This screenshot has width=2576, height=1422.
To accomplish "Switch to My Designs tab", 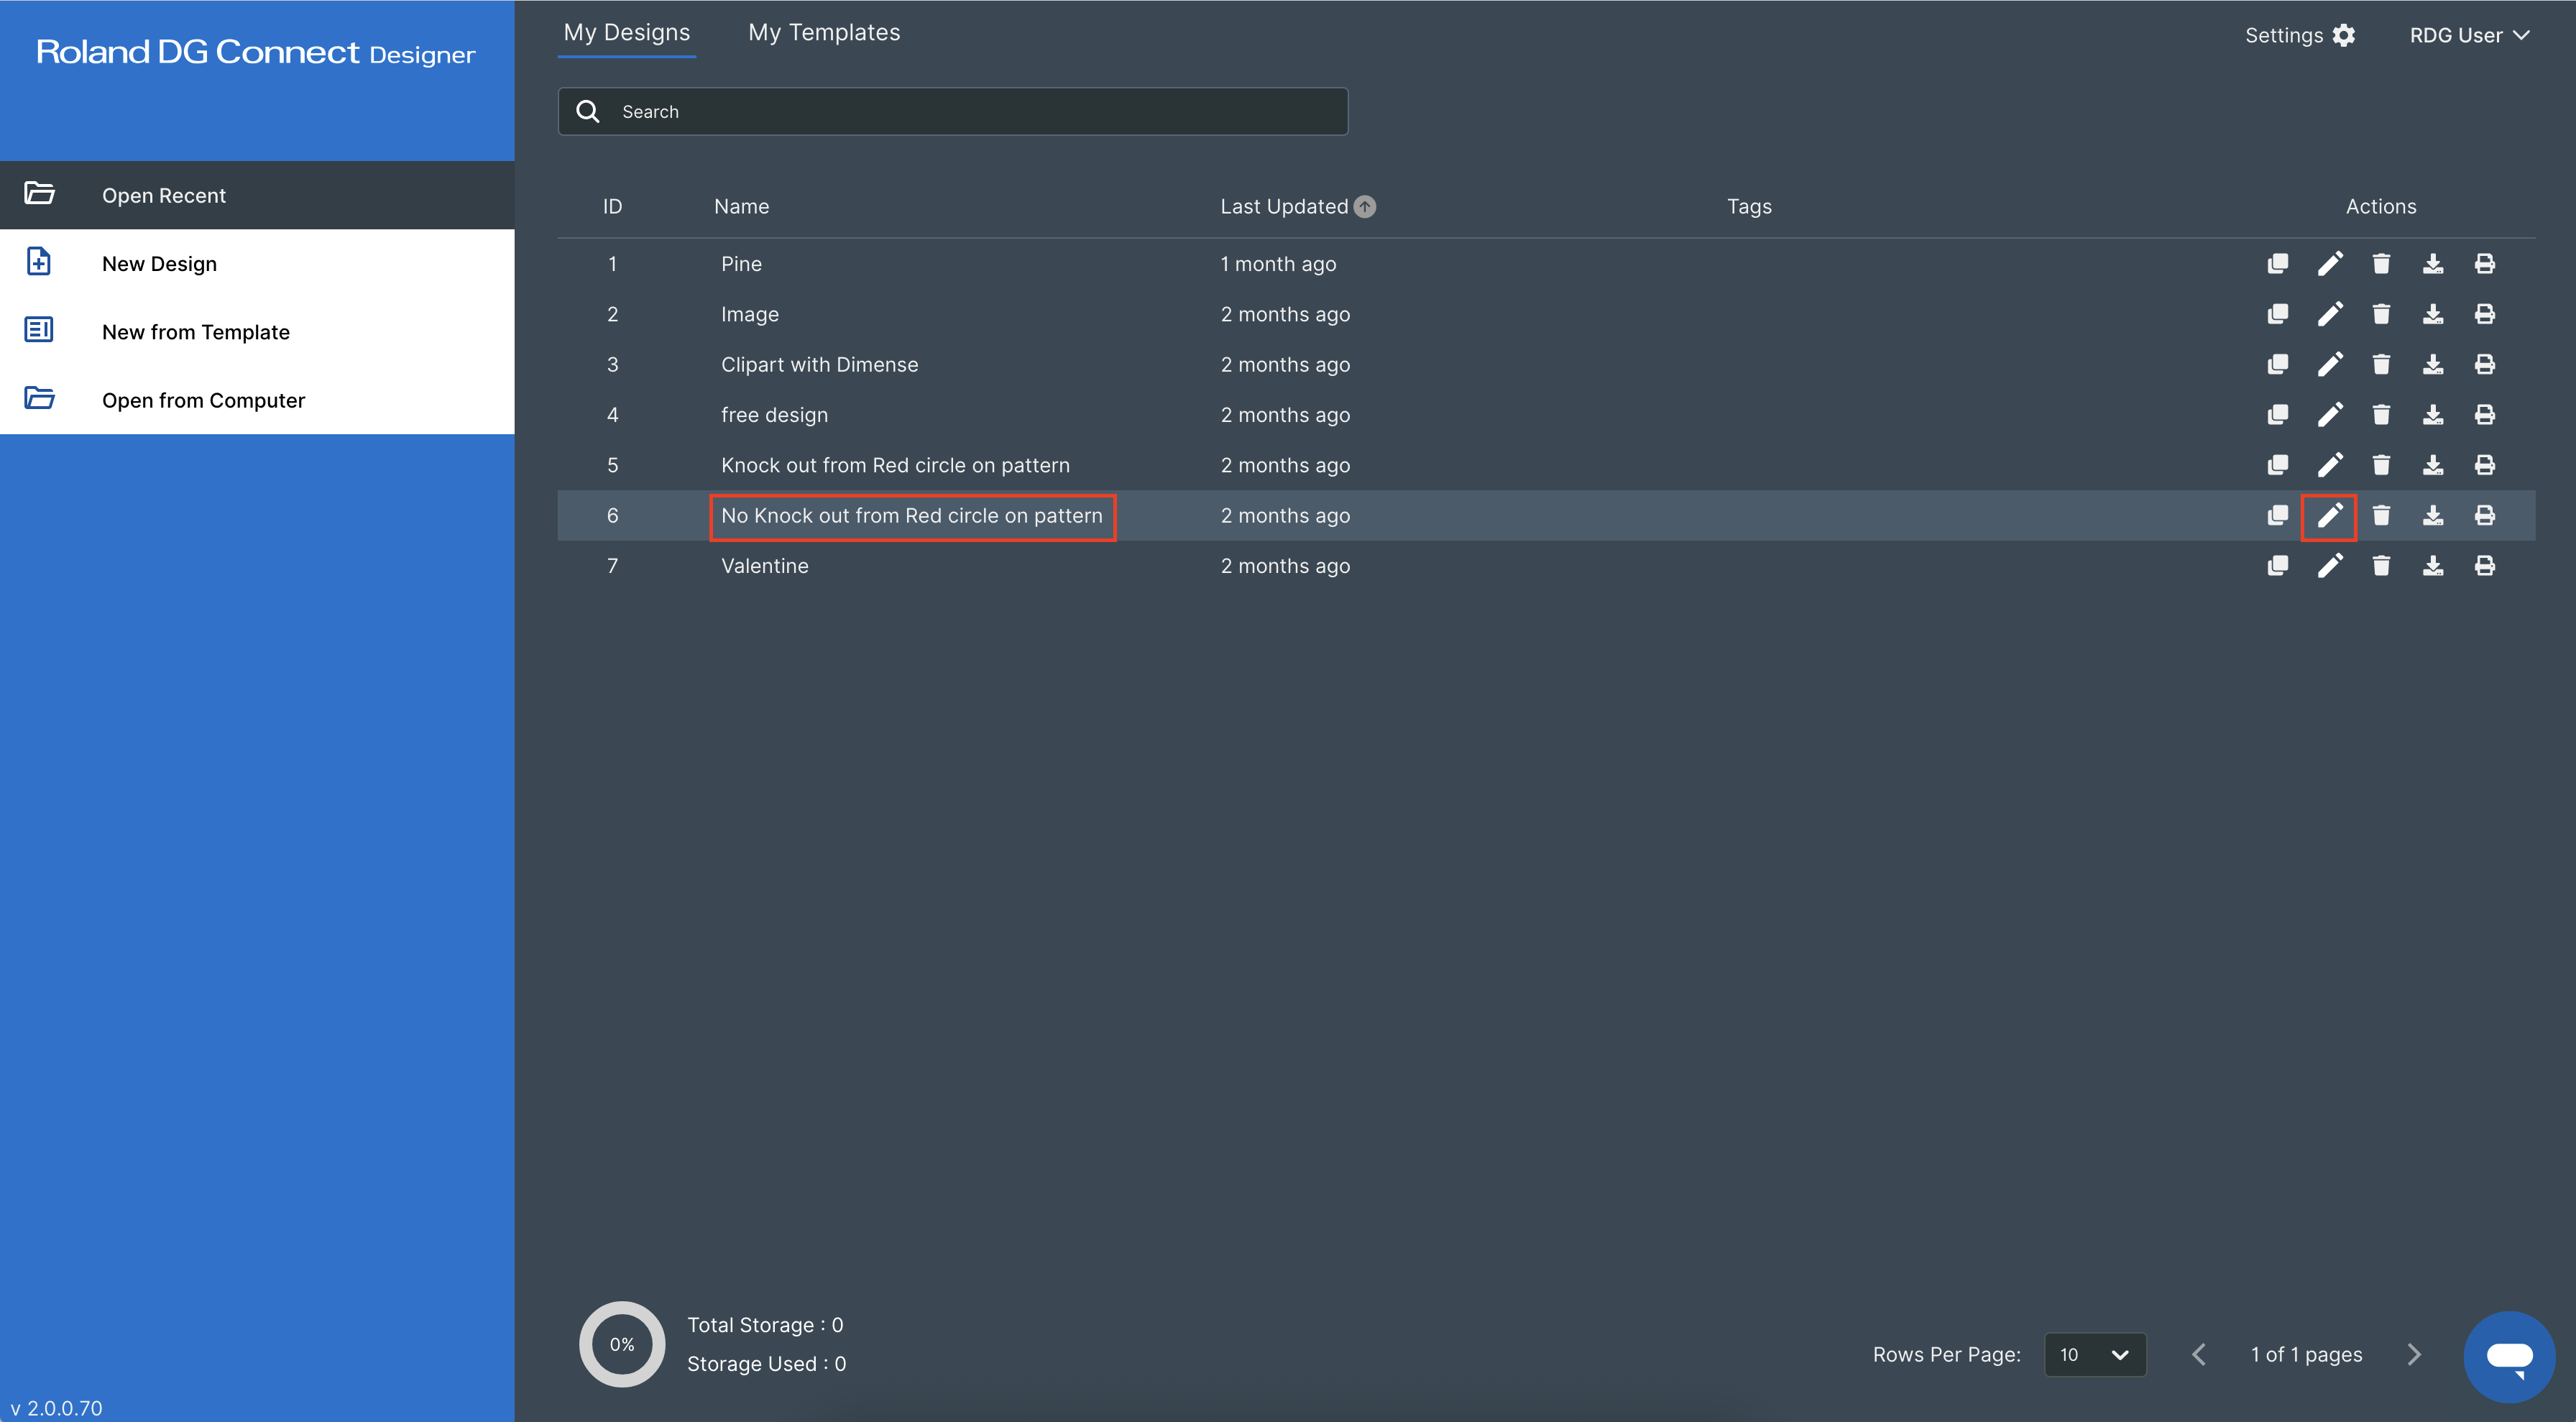I will coord(626,32).
